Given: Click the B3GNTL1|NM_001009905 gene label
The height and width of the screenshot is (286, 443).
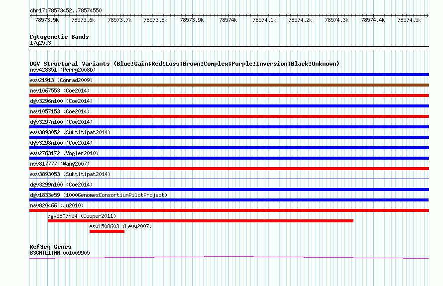Looking at the screenshot, I should pyautogui.click(x=60, y=253).
